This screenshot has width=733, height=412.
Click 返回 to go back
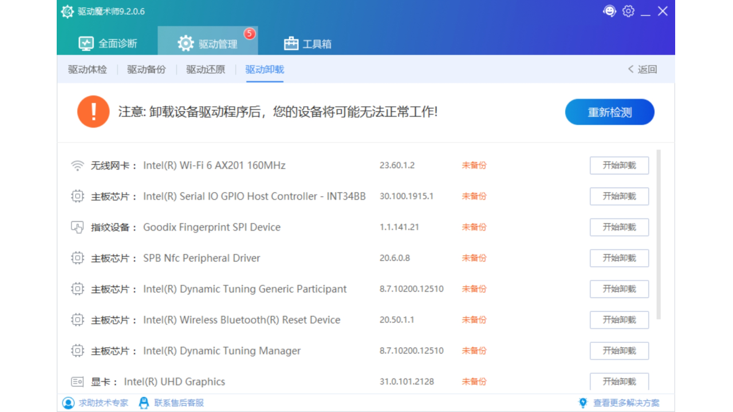click(x=648, y=69)
